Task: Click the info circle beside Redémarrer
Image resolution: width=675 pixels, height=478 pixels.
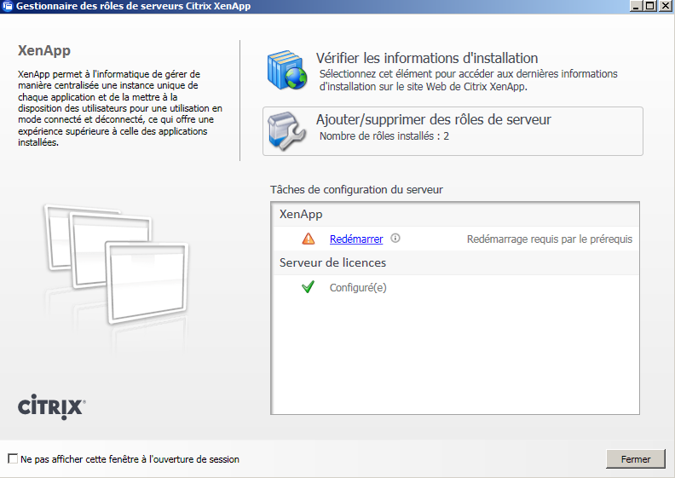Action: point(395,238)
